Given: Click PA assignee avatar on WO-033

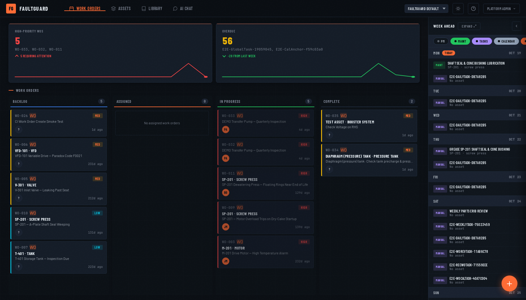Looking at the screenshot, I should [226, 129].
